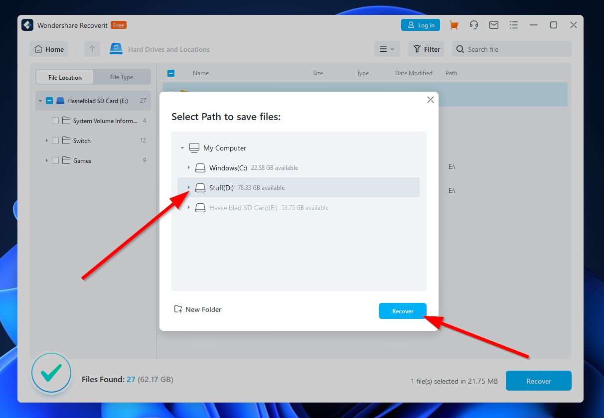Image resolution: width=604 pixels, height=418 pixels.
Task: Open the list view mode dropdown
Action: 387,49
